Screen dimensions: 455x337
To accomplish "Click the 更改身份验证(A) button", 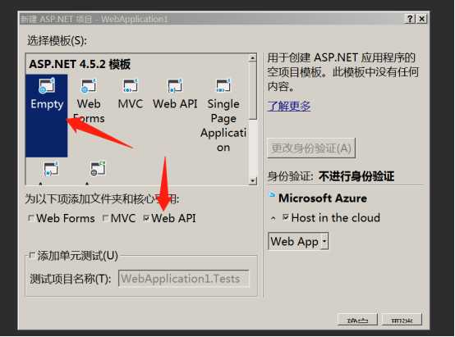I will click(311, 148).
